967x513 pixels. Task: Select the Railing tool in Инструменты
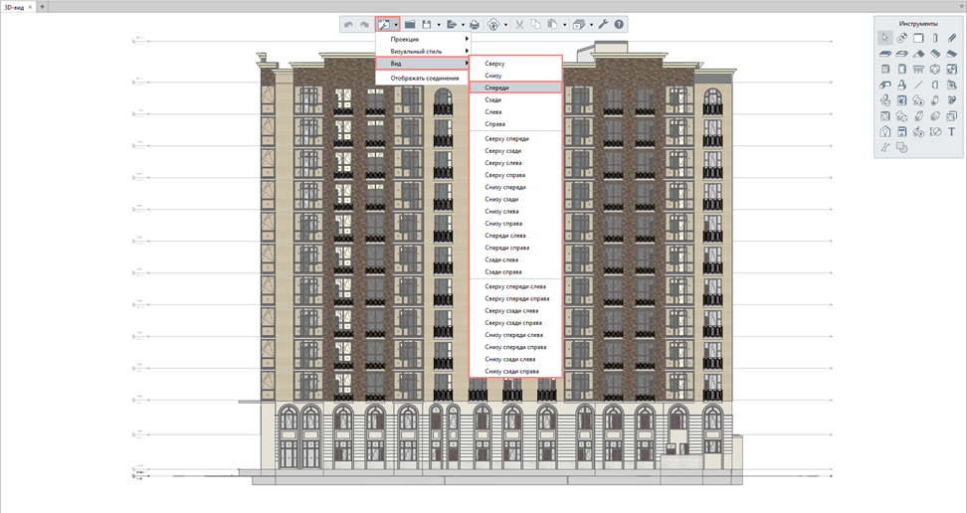(918, 69)
